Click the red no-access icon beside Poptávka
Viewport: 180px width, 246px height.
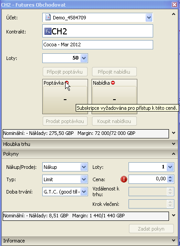pyautogui.click(x=67, y=83)
